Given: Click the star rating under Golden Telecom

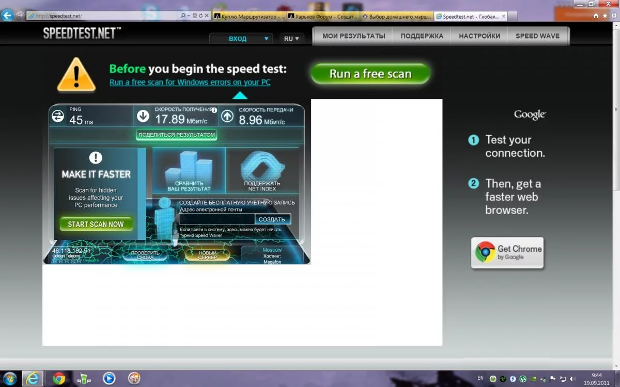Looking at the screenshot, I should tap(66, 261).
